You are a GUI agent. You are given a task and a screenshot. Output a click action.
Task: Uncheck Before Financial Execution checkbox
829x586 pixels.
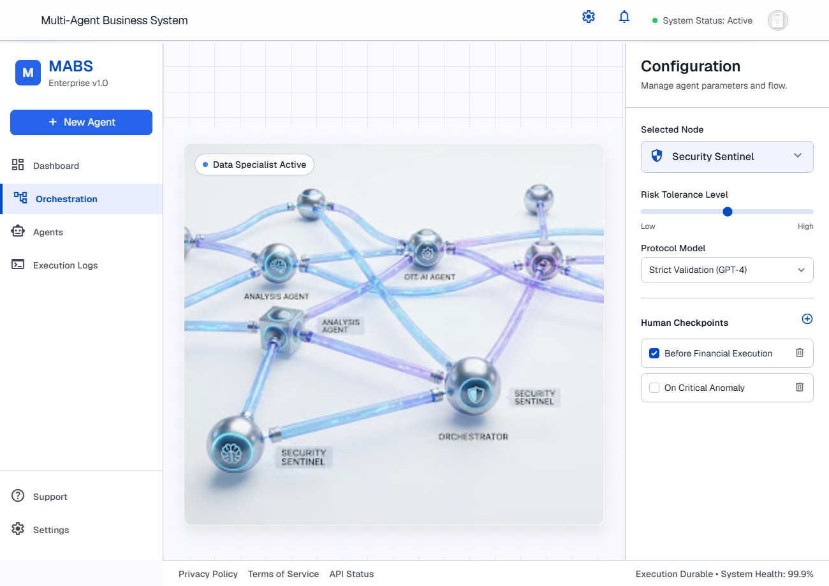coord(654,353)
